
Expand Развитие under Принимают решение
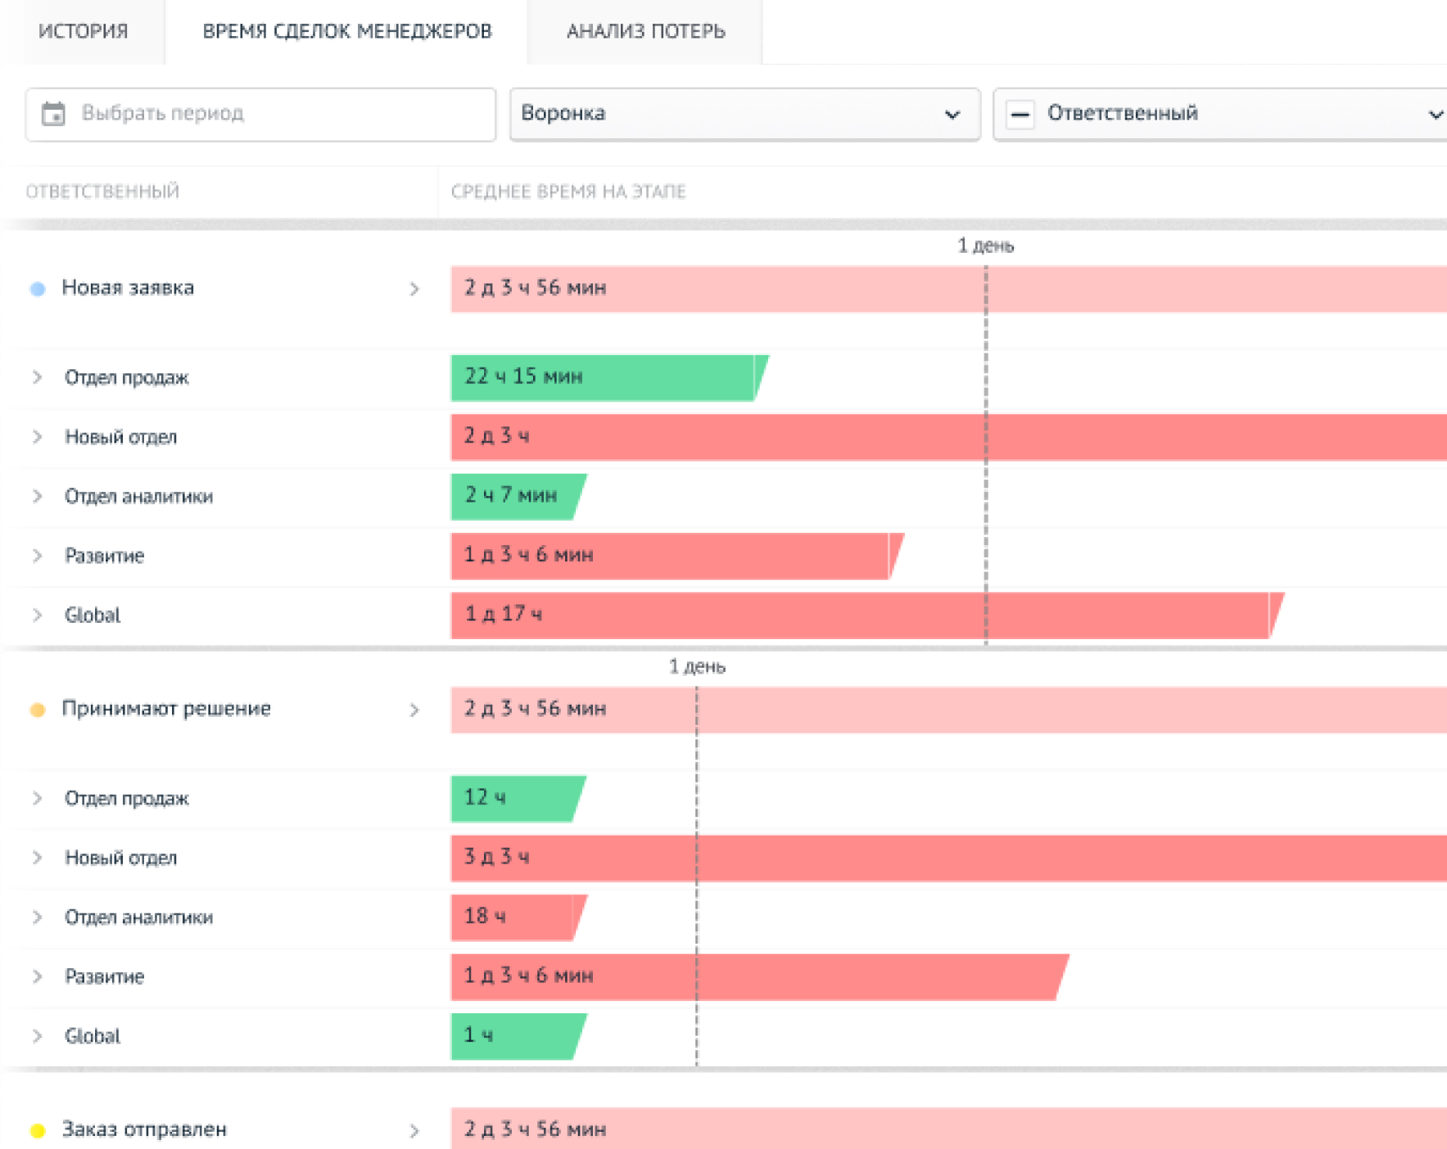pos(37,976)
